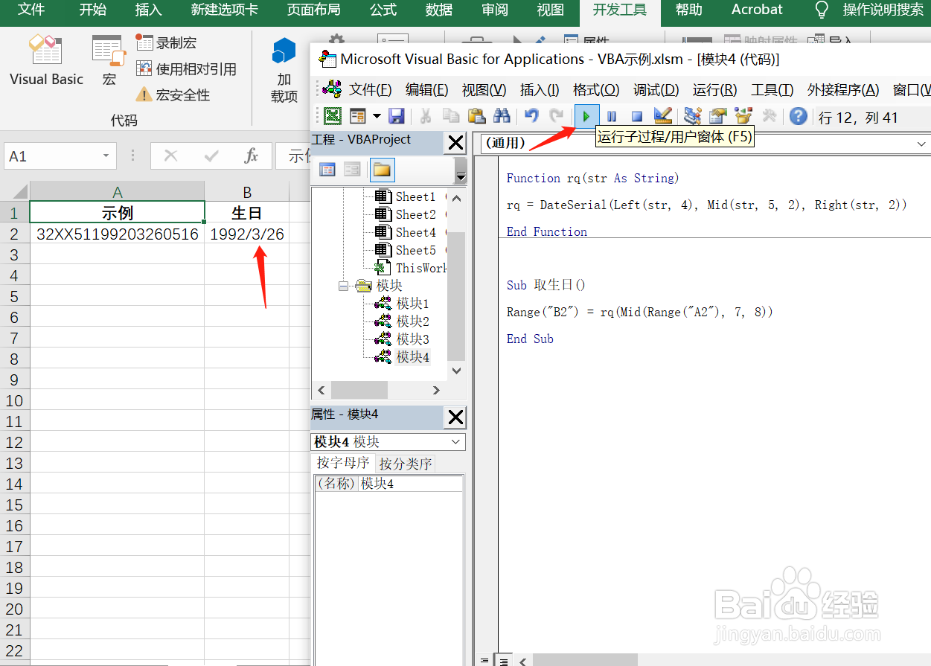Click the View Microsoft Excel icon in VBA toolbar
Viewport: 931px width, 666px height.
pyautogui.click(x=333, y=116)
